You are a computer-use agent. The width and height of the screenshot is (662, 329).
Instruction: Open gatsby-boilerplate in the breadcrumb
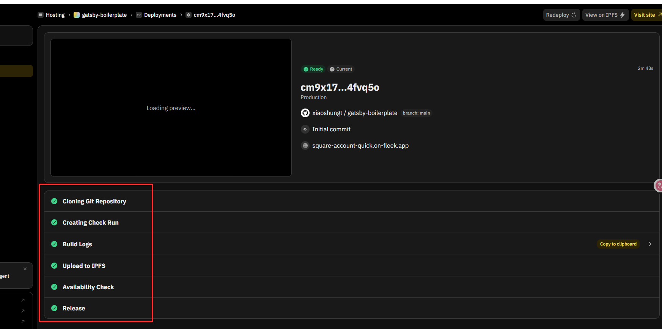coord(104,15)
